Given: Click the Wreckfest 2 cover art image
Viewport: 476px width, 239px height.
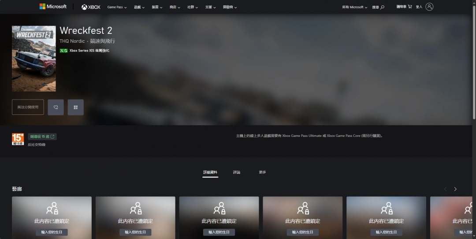Looking at the screenshot, I should [x=34, y=59].
